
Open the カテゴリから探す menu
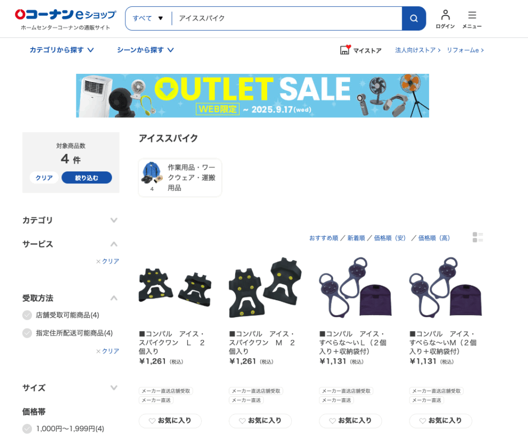point(62,50)
